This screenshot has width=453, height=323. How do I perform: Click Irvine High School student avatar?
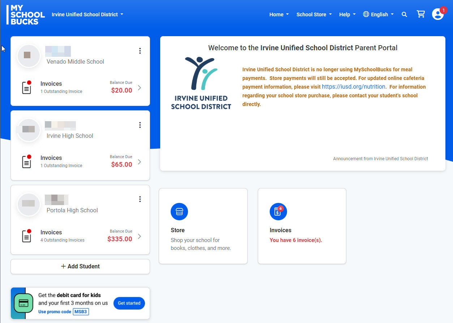(29, 130)
